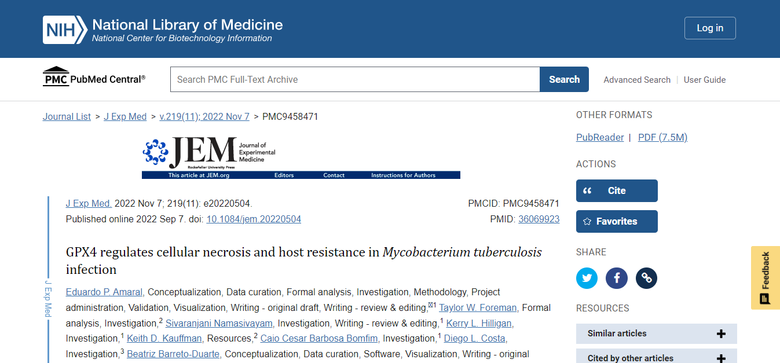780x363 pixels.
Task: Open Advanced Search
Action: pyautogui.click(x=637, y=80)
